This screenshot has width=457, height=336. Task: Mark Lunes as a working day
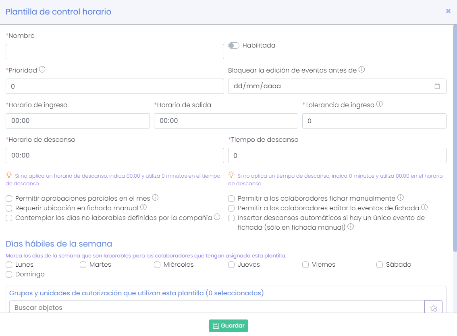(8, 264)
